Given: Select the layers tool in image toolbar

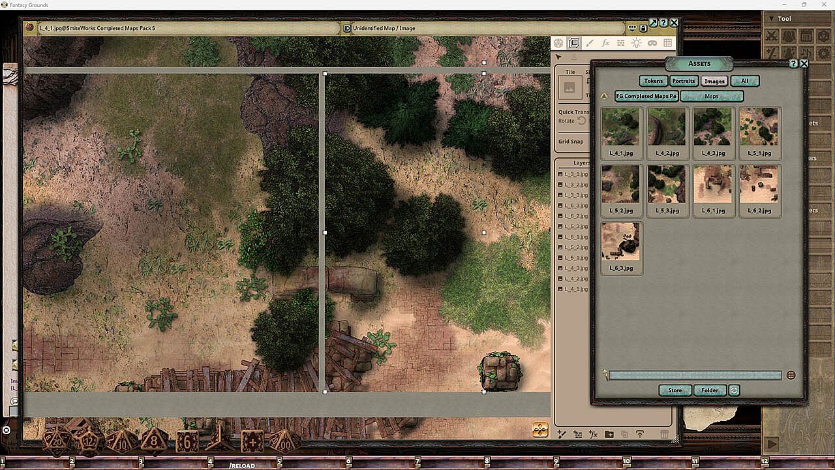Looking at the screenshot, I should click(x=574, y=43).
